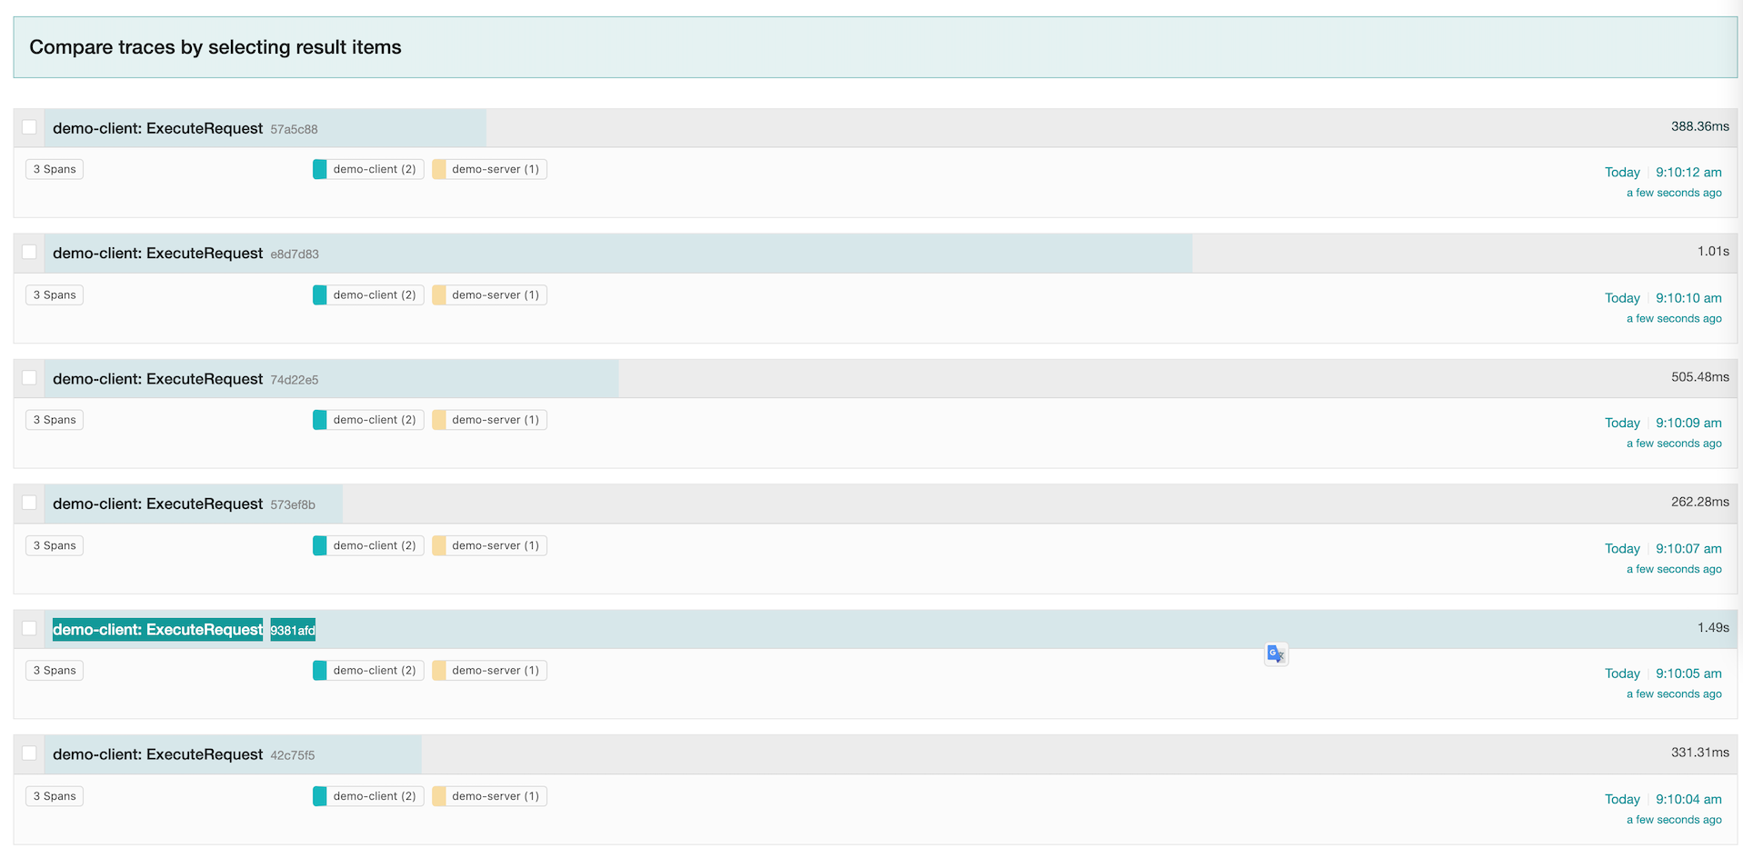Mark the checkbox for trace 9381afd
The width and height of the screenshot is (1743, 858).
pyautogui.click(x=29, y=628)
